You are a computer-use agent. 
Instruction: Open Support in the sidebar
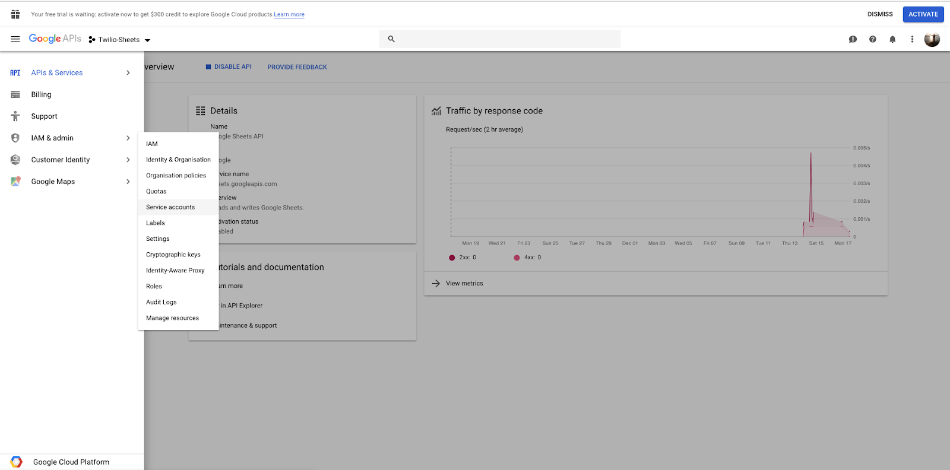click(x=72, y=116)
